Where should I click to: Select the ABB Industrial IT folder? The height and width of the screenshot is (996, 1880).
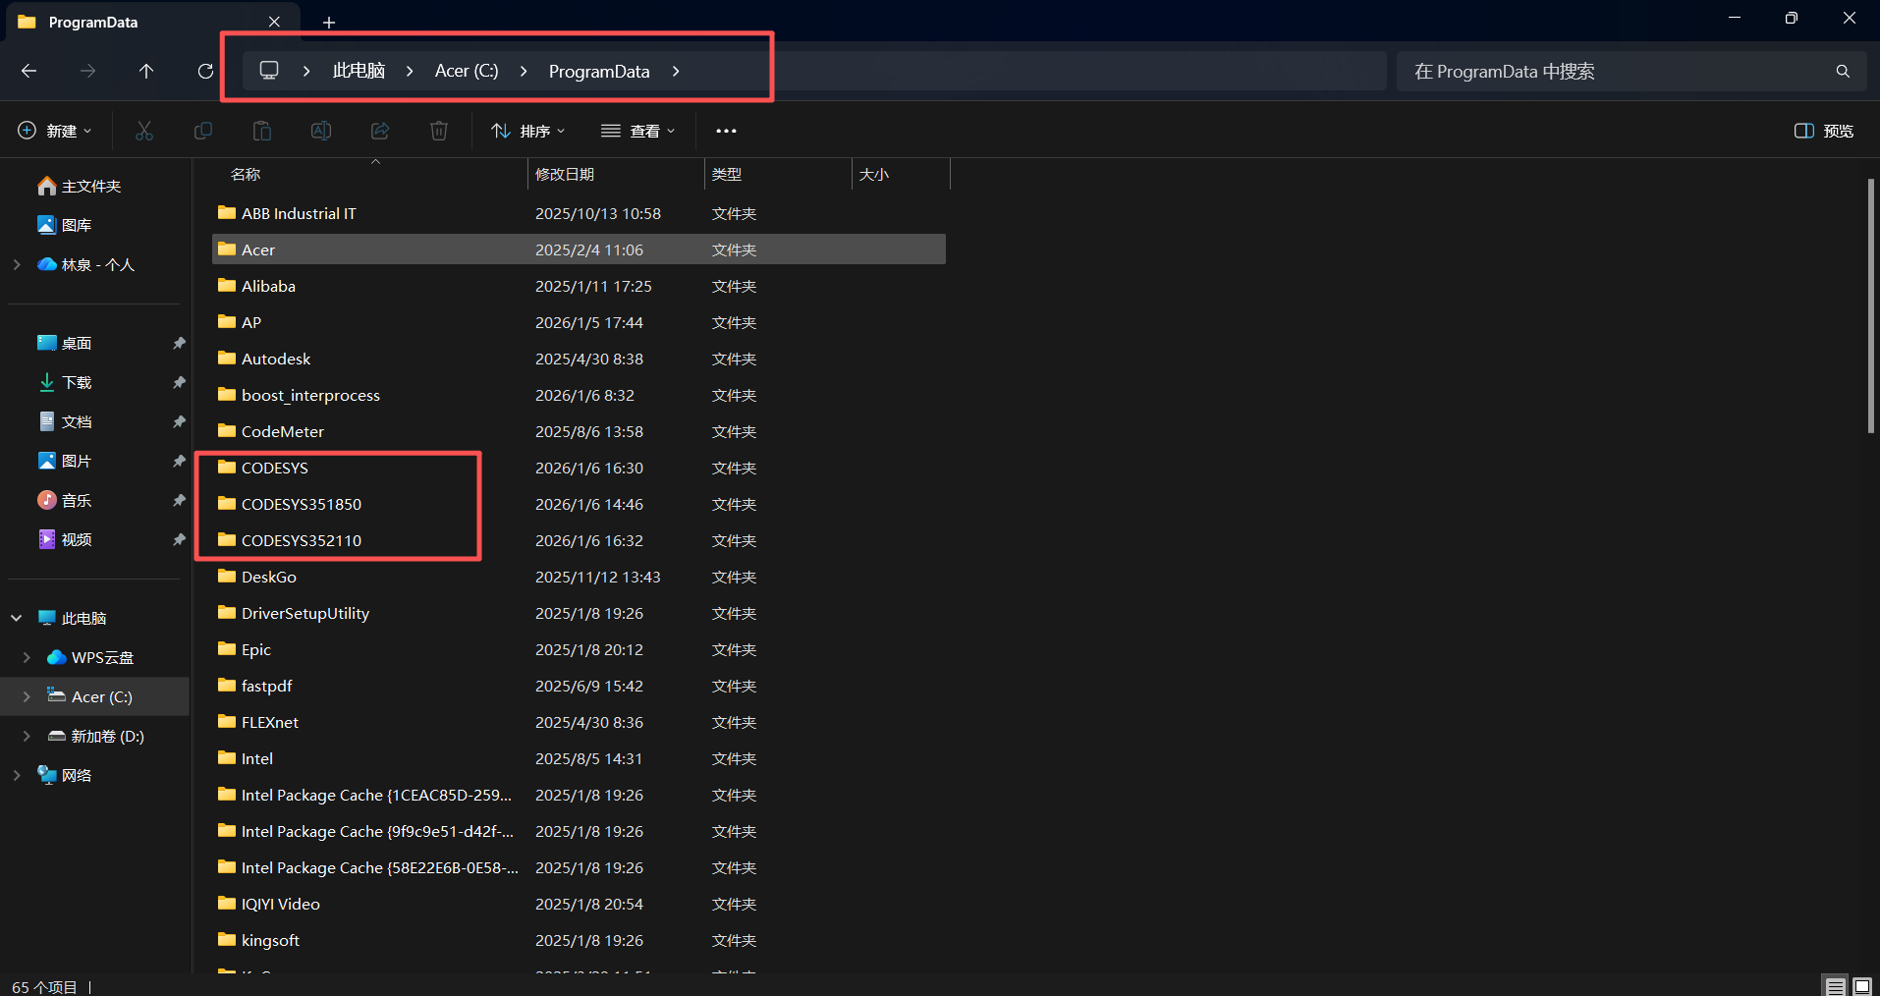pyautogui.click(x=579, y=213)
